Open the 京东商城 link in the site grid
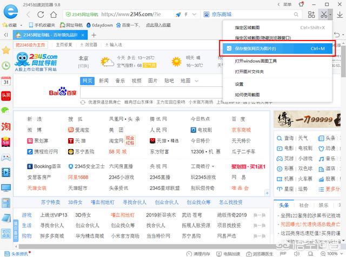346x257 pixels. 241,130
